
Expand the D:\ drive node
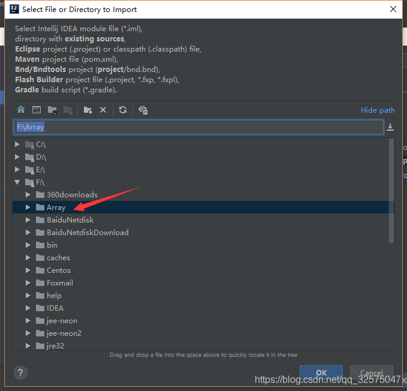tap(17, 157)
